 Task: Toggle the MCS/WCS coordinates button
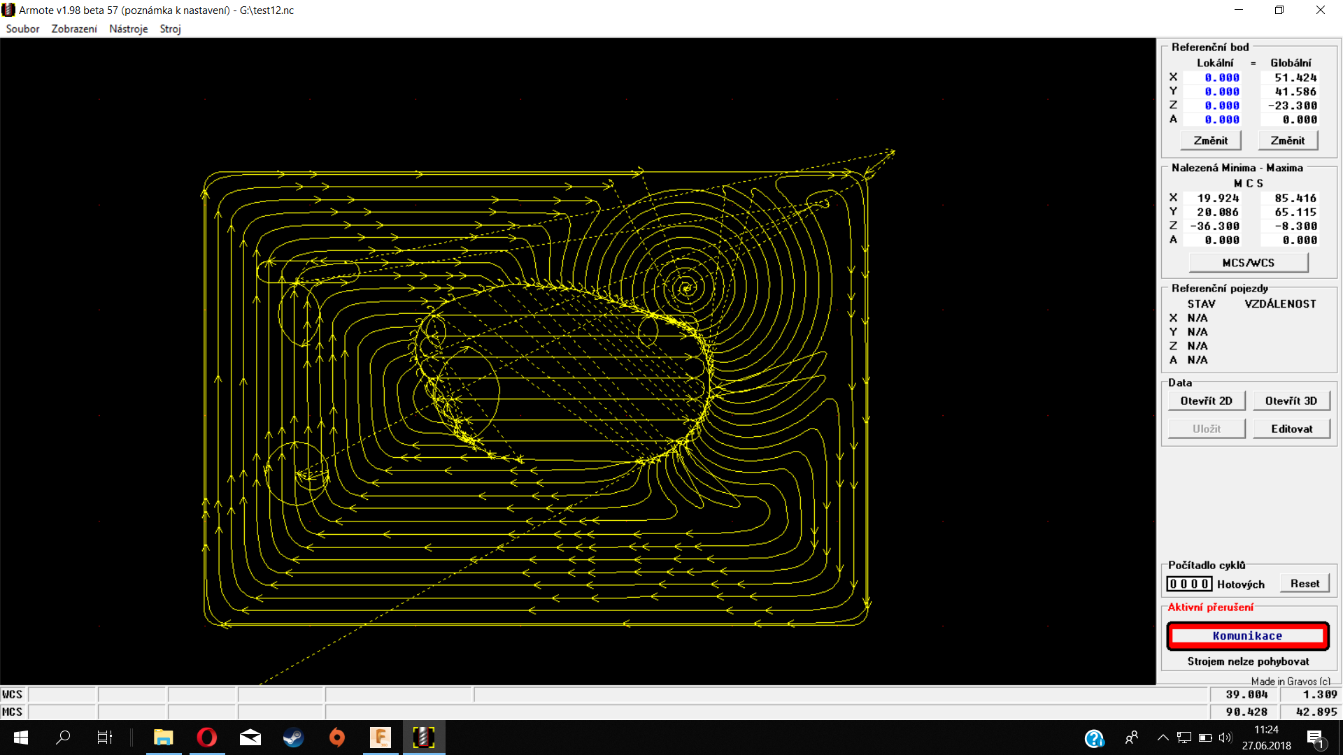point(1248,263)
